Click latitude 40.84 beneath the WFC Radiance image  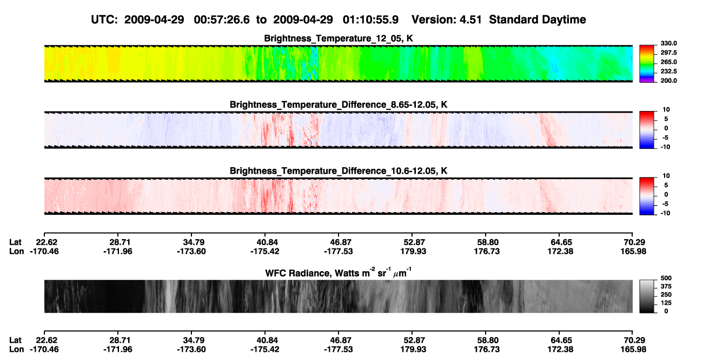click(264, 340)
